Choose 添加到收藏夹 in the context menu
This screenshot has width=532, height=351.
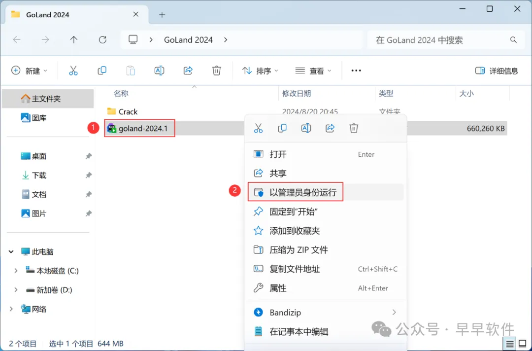[326, 231]
